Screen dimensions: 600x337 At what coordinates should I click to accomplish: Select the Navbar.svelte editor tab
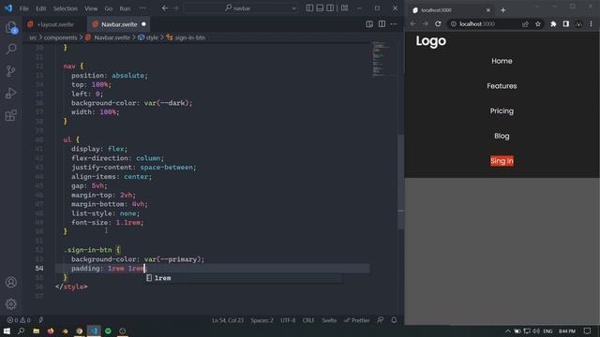coord(119,24)
